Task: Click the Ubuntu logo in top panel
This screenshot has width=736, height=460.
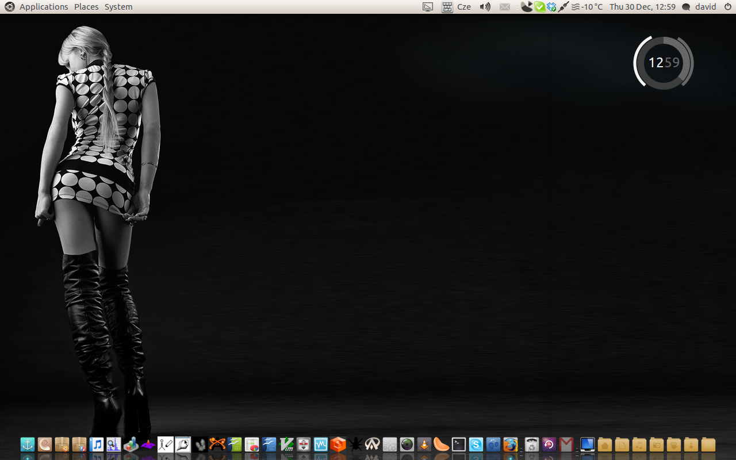Action: 9,7
